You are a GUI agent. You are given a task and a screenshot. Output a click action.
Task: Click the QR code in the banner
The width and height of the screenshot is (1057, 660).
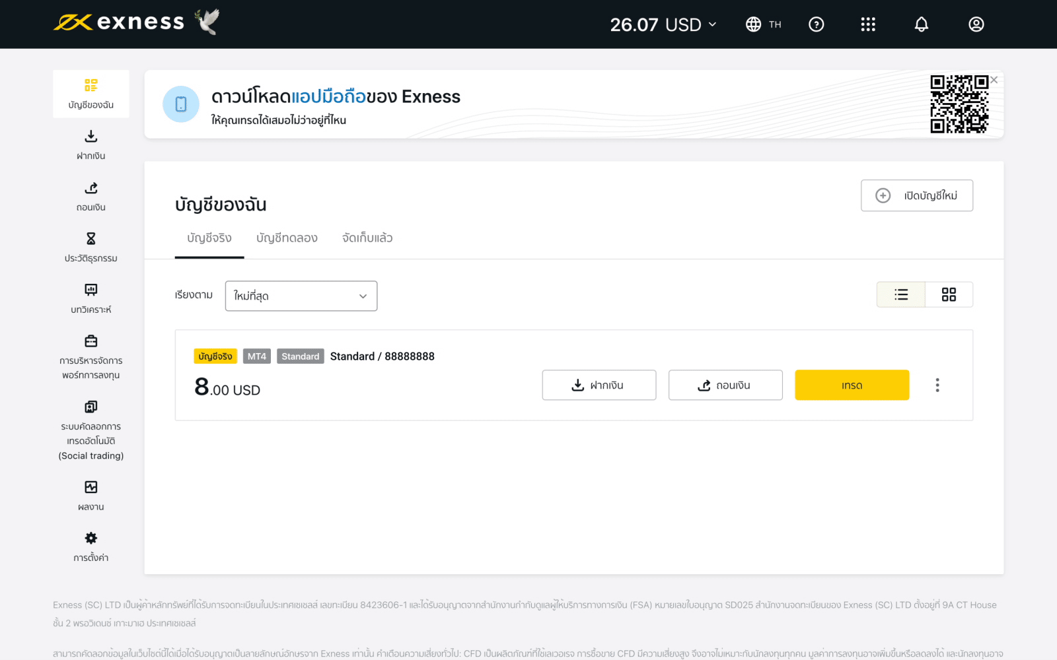tap(959, 104)
